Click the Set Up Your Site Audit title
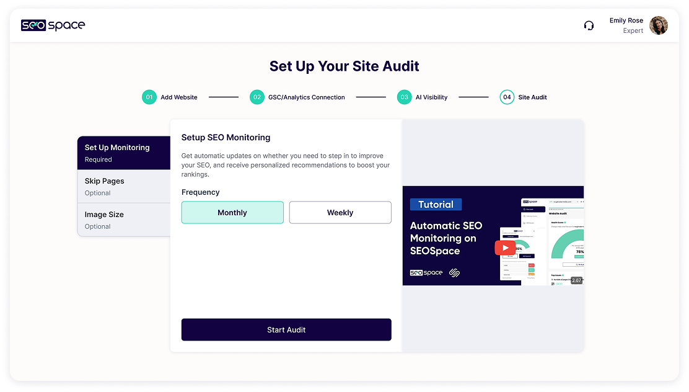Viewport: 689px width, 392px height. click(x=344, y=66)
